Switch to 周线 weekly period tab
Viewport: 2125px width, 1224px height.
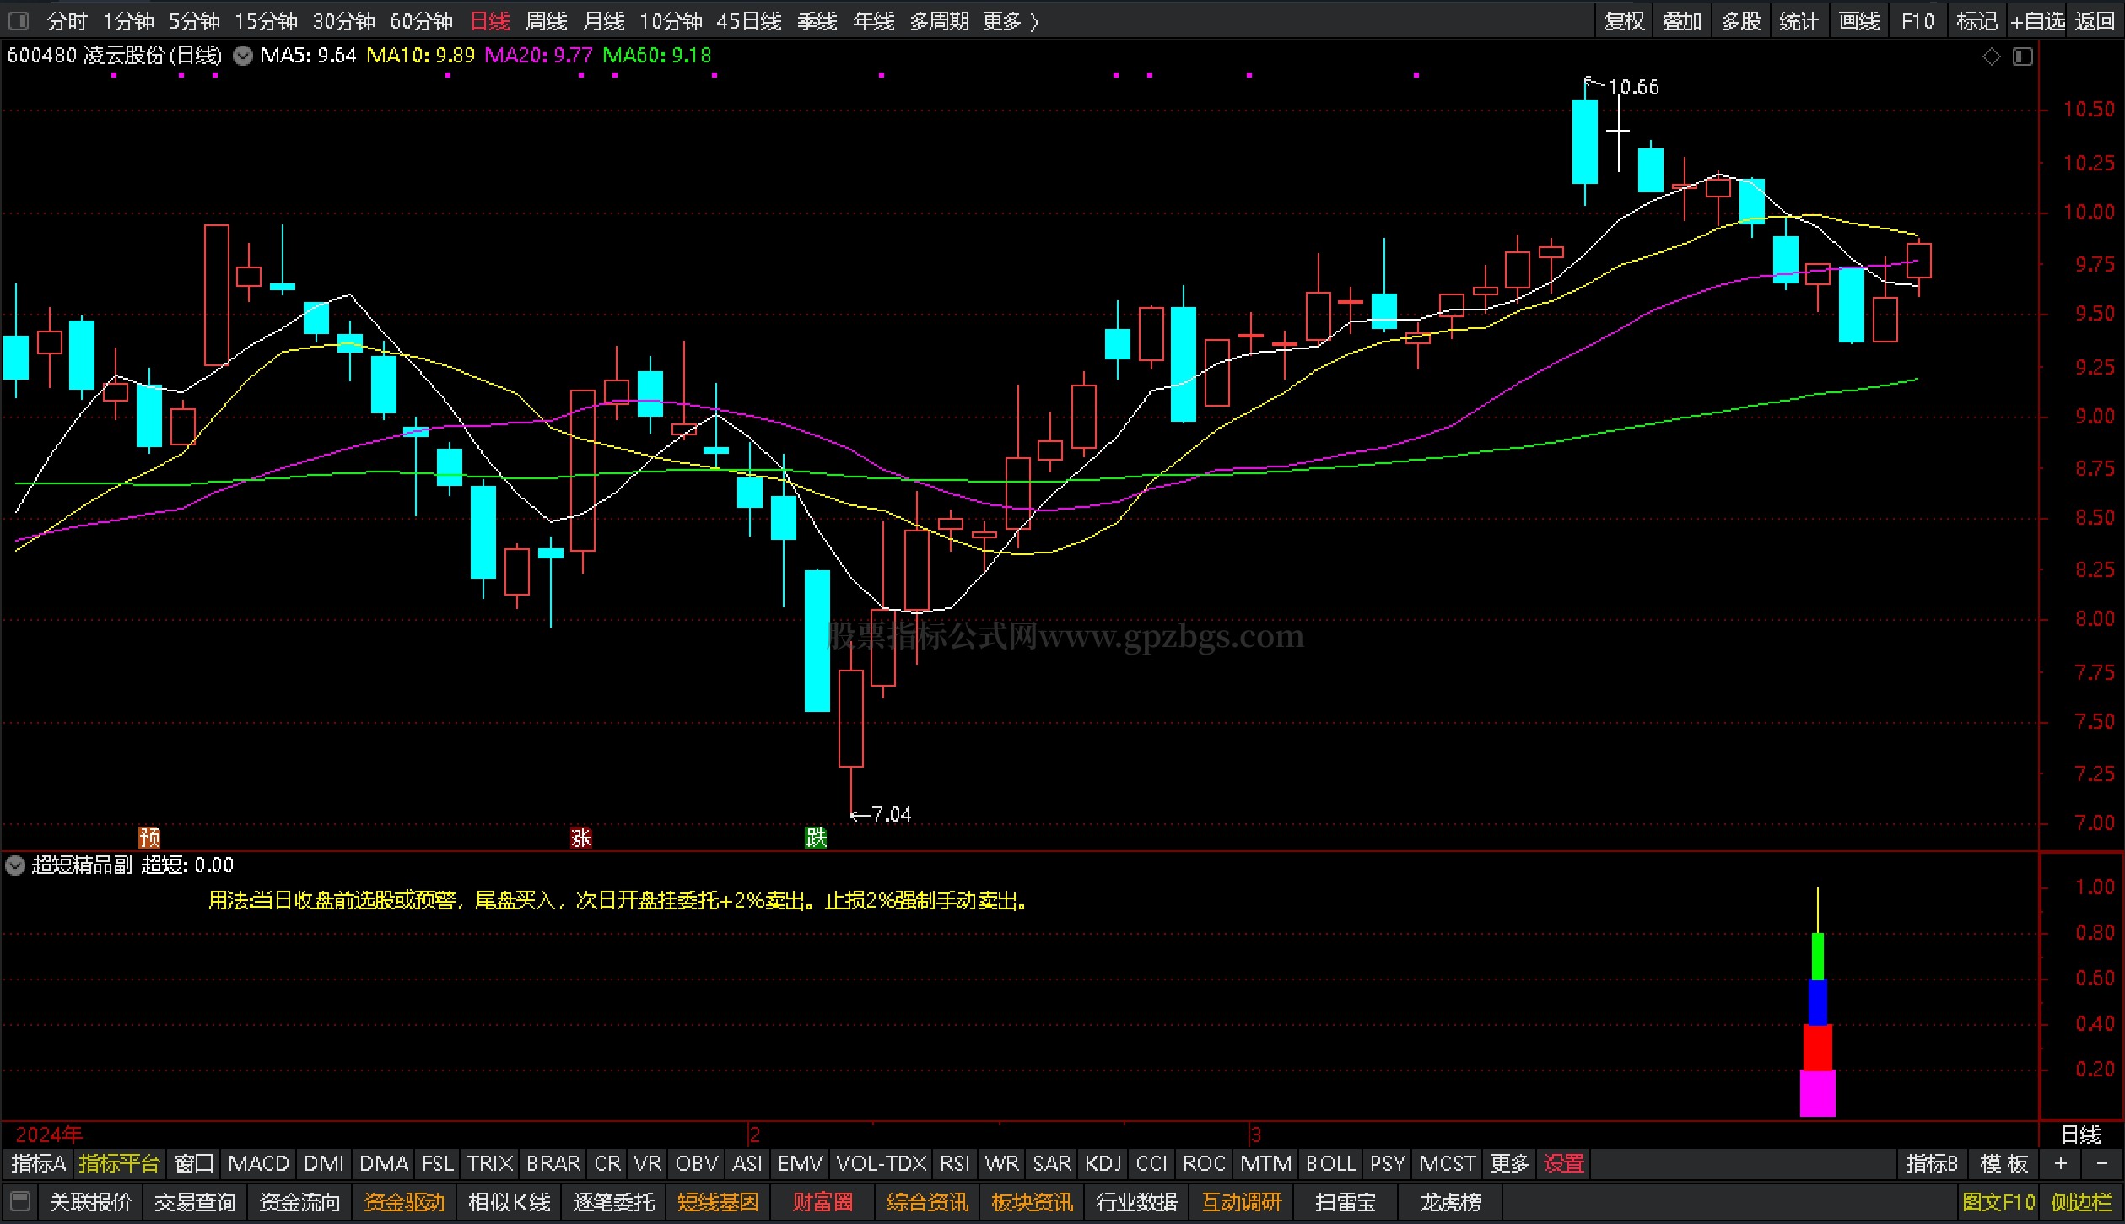[x=547, y=21]
